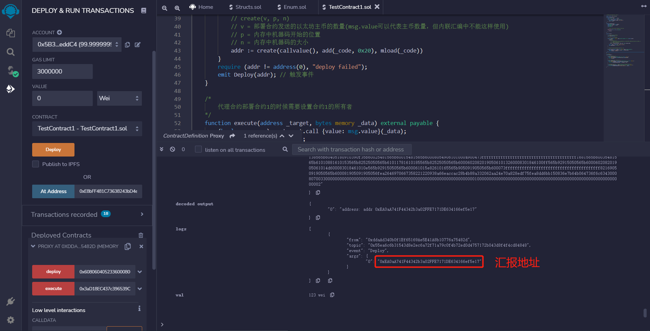Click the Remix logo icon
This screenshot has height=331, width=650.
click(10, 11)
